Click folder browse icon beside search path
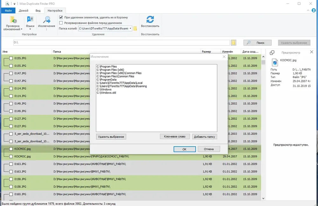This screenshot has height=206, width=318. (234, 43)
